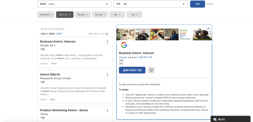Click the 지역 location input field

click(151, 4)
